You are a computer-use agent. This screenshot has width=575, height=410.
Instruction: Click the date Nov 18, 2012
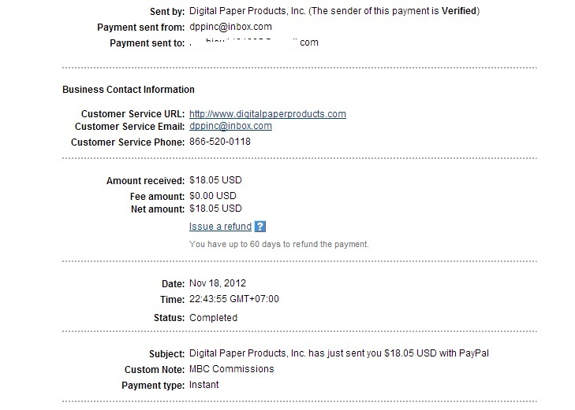[218, 283]
